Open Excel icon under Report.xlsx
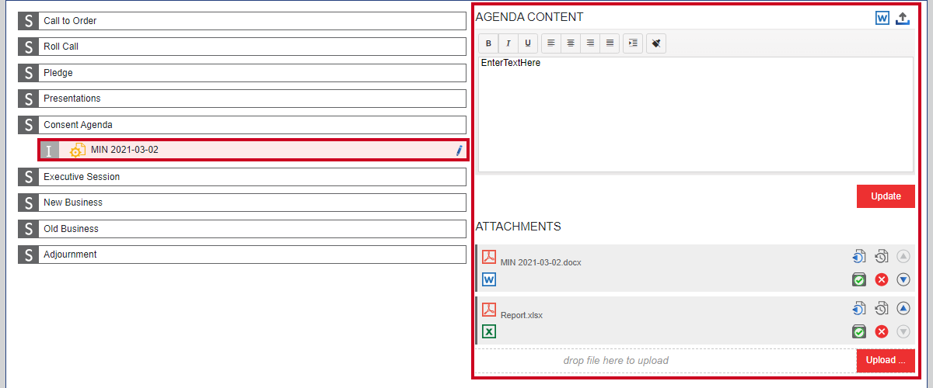 click(489, 331)
